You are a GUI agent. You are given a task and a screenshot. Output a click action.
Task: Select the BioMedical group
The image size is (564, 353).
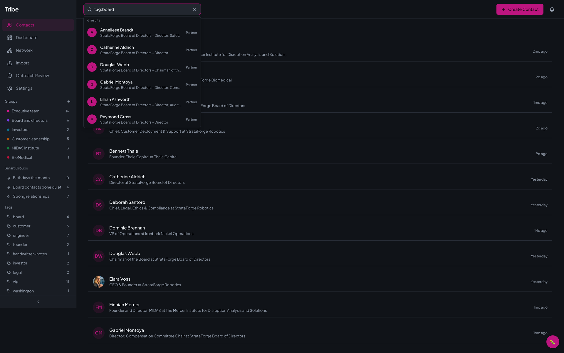click(38, 157)
